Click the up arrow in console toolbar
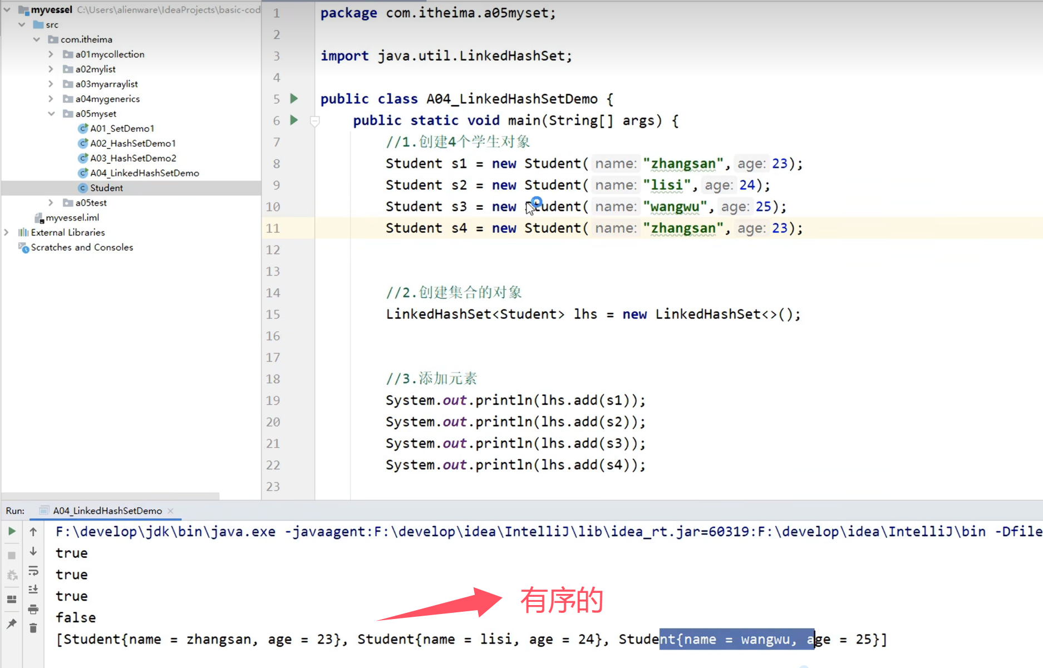The width and height of the screenshot is (1043, 668). (33, 532)
